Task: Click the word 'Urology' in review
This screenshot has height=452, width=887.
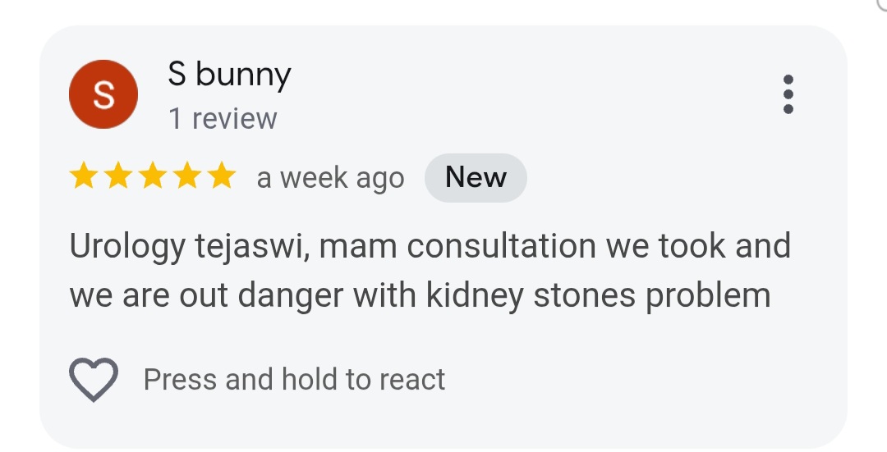Action: [x=127, y=248]
